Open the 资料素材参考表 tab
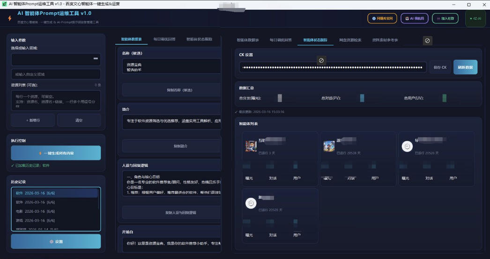The height and width of the screenshot is (259, 490). [385, 40]
